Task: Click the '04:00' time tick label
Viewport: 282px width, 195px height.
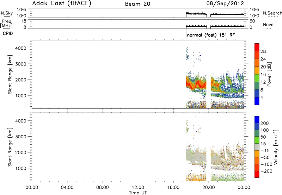Action: point(67,188)
